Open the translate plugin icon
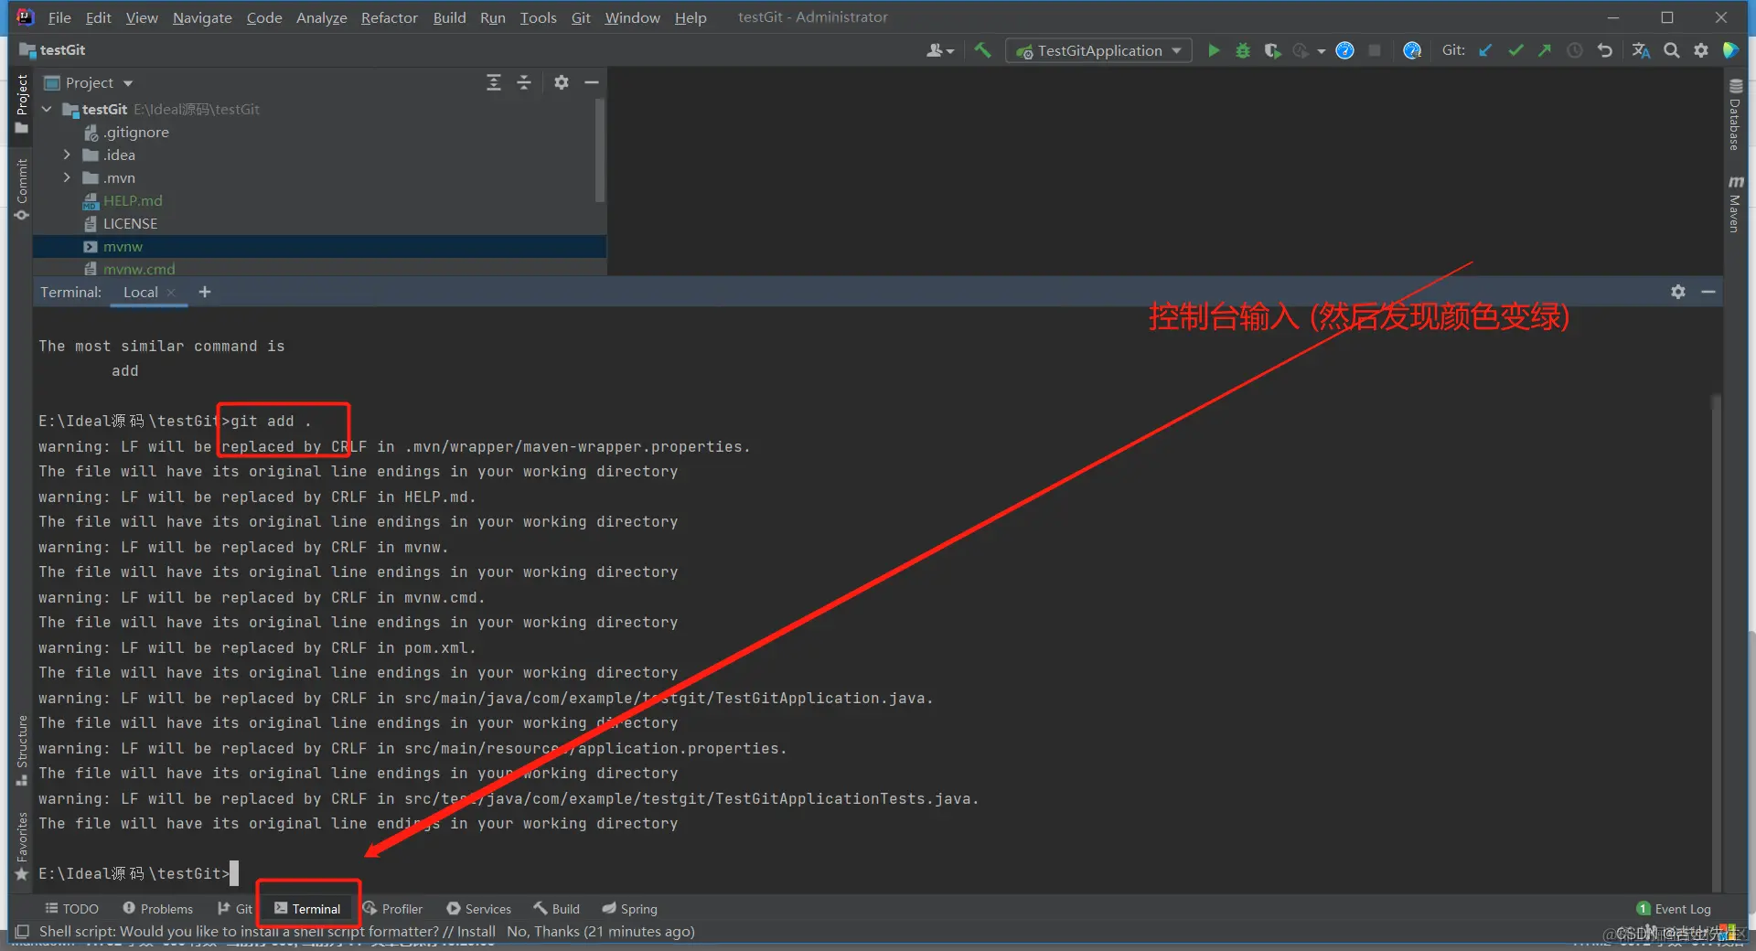The width and height of the screenshot is (1756, 951). click(1641, 50)
